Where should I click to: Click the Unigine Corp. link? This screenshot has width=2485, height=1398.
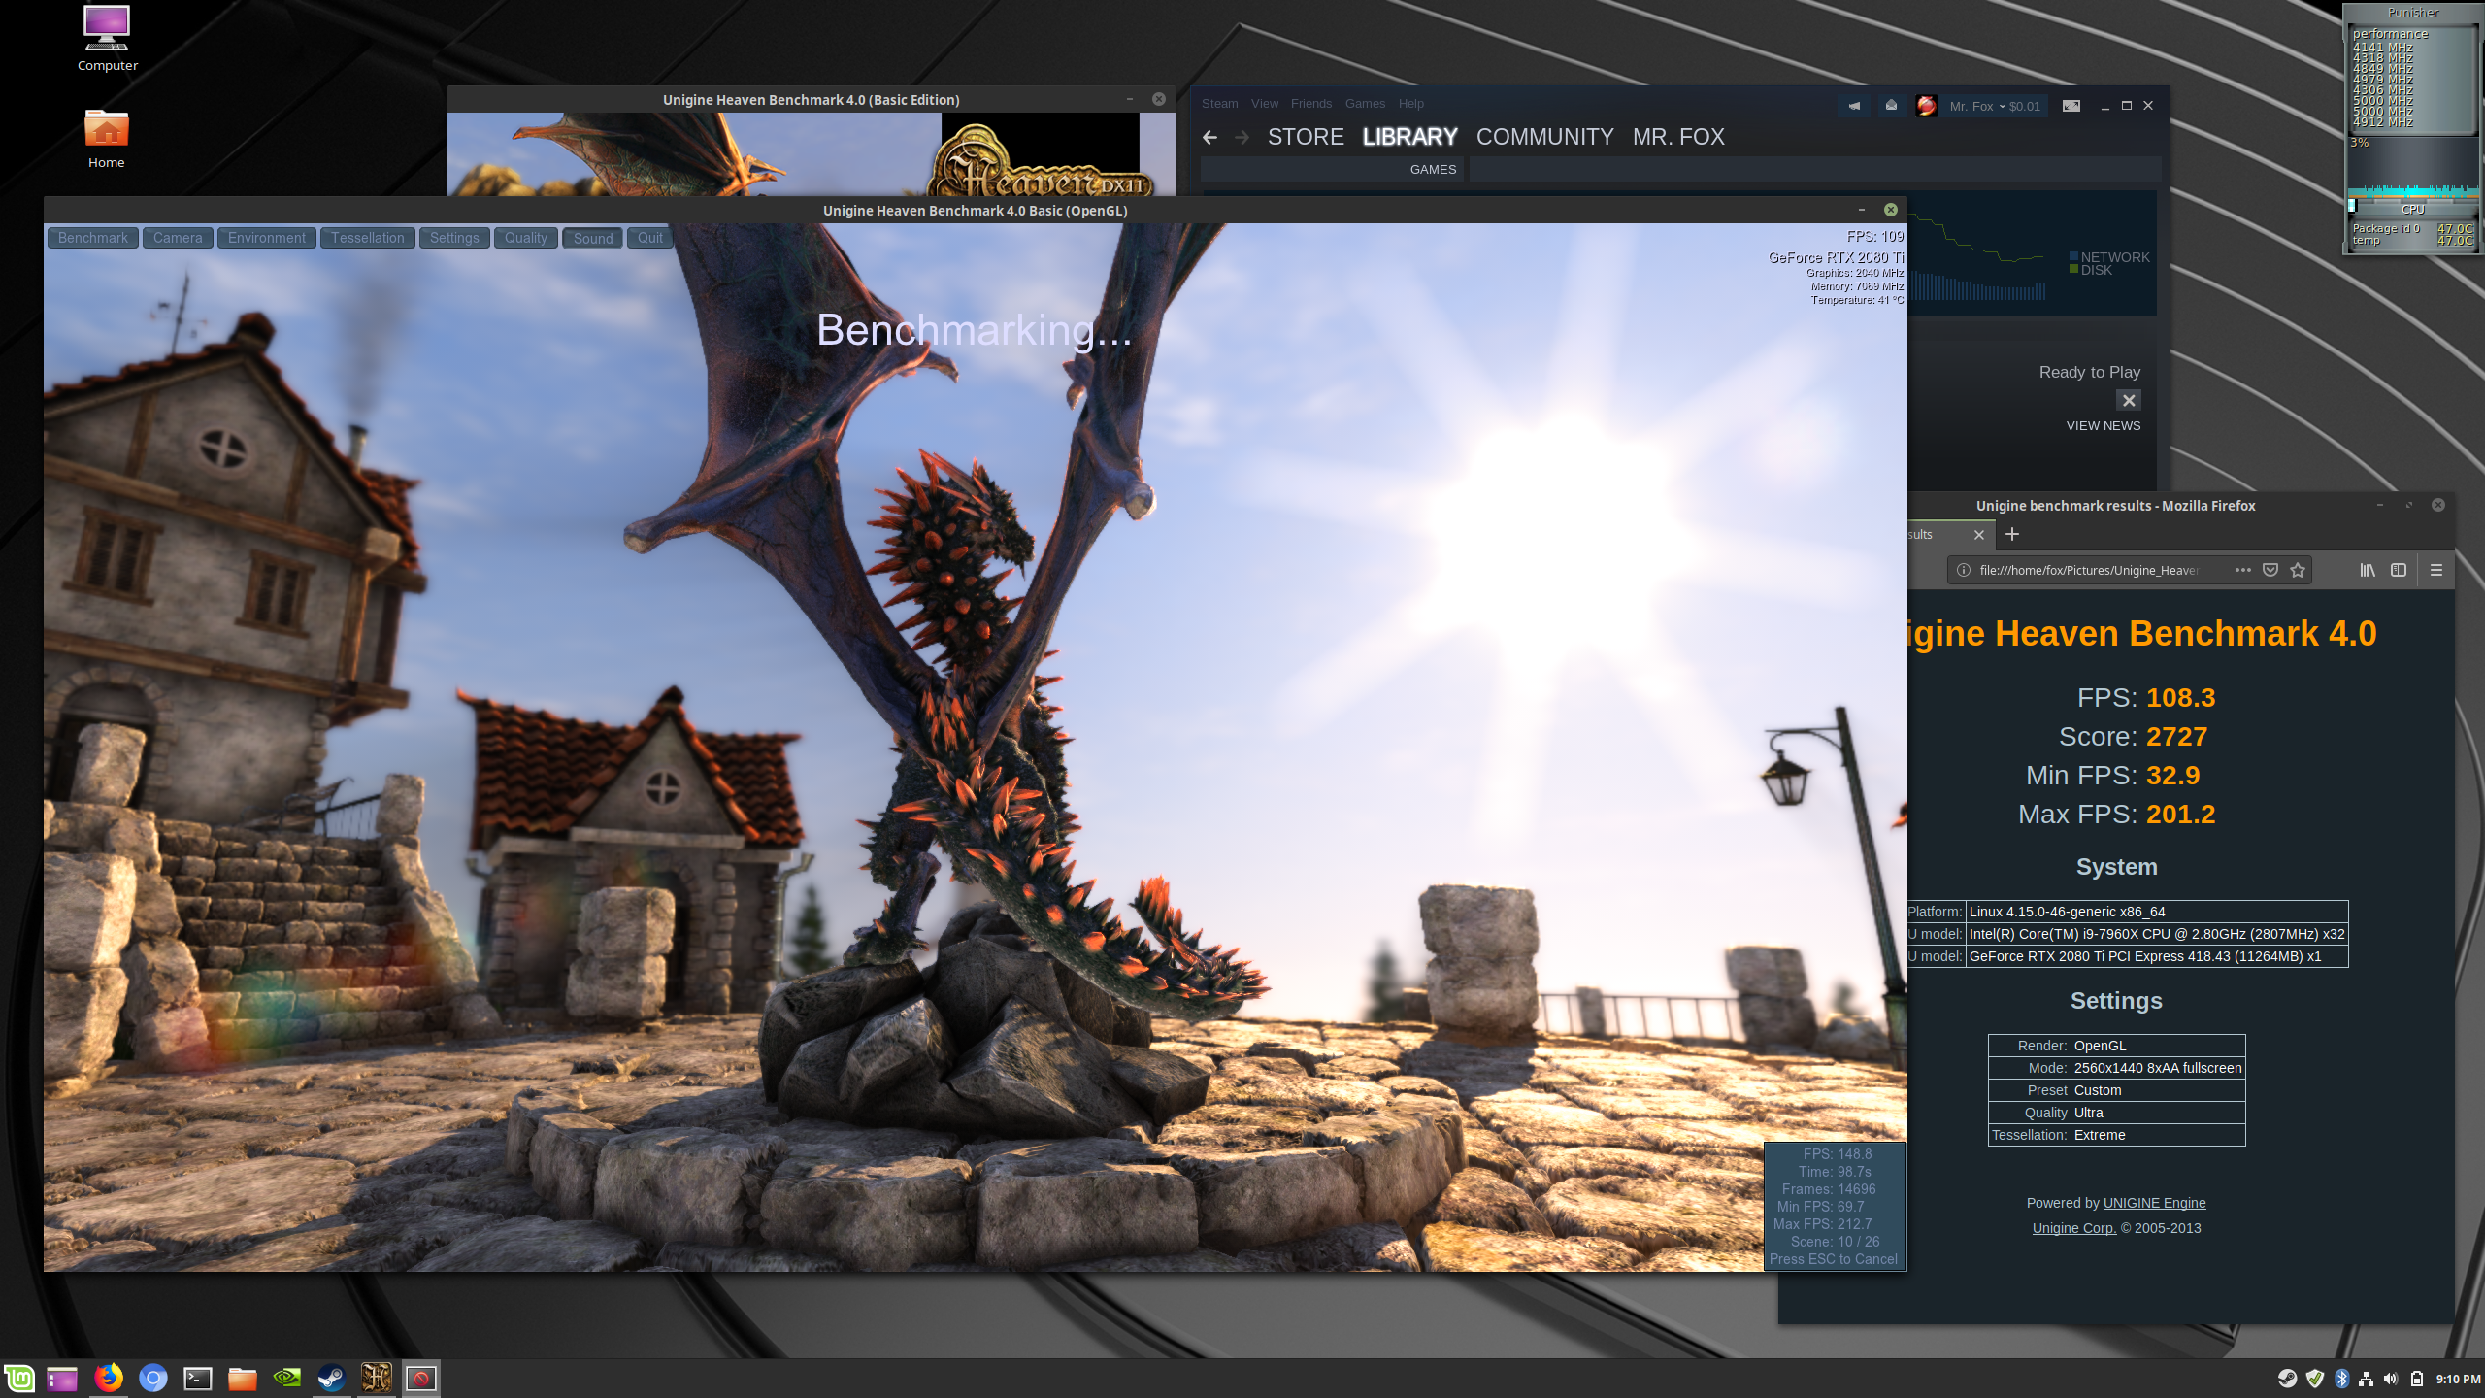click(x=2073, y=1228)
